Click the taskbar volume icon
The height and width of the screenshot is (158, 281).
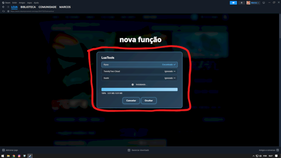point(260,156)
